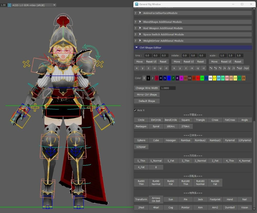Open help for Rod Weapon Additional Module

(x=135, y=28)
